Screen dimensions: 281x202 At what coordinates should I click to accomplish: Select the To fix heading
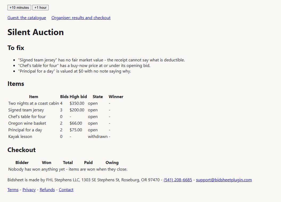click(x=16, y=48)
